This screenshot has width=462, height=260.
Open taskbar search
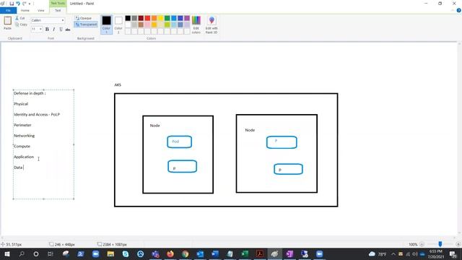(x=22, y=253)
